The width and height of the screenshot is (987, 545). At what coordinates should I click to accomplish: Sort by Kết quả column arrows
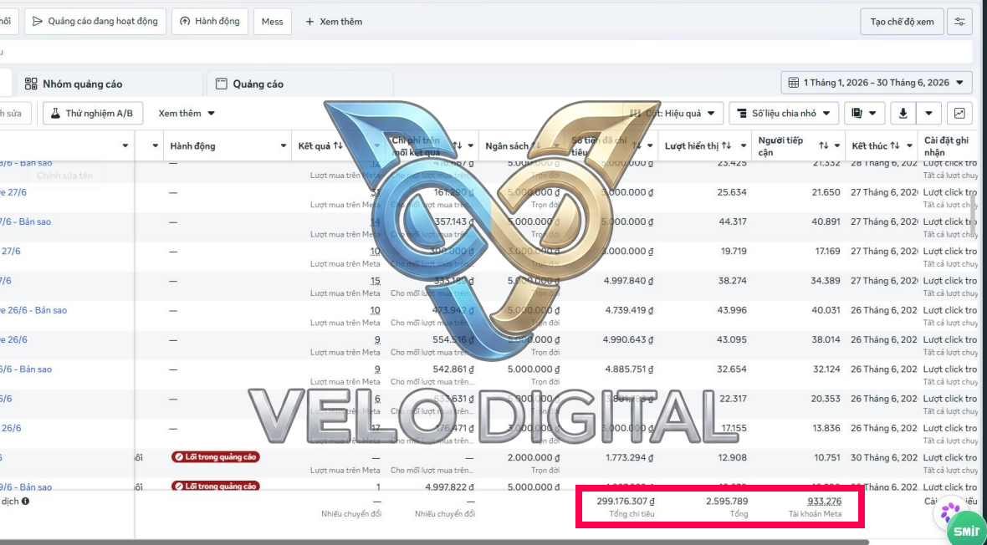[x=338, y=146]
